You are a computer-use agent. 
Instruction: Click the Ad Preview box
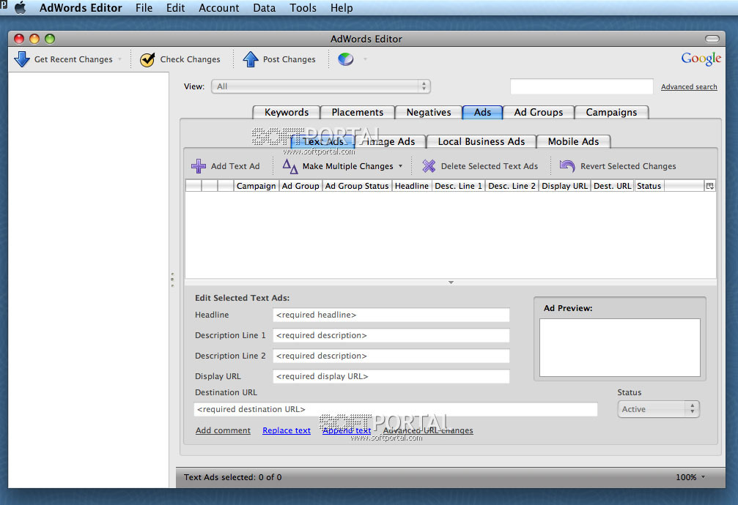coord(619,348)
